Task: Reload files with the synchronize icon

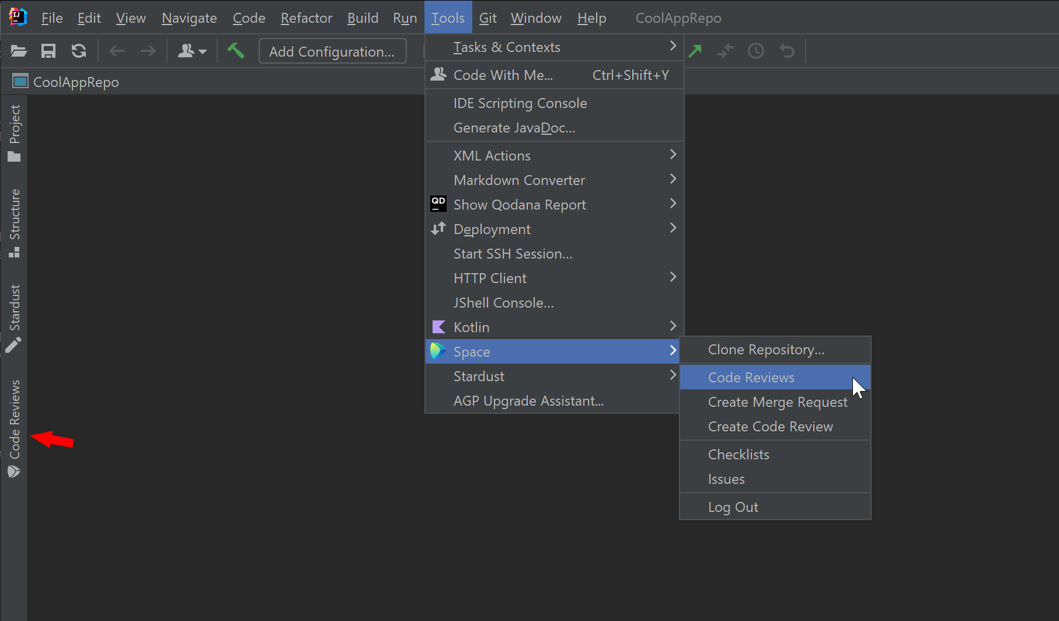Action: click(78, 51)
